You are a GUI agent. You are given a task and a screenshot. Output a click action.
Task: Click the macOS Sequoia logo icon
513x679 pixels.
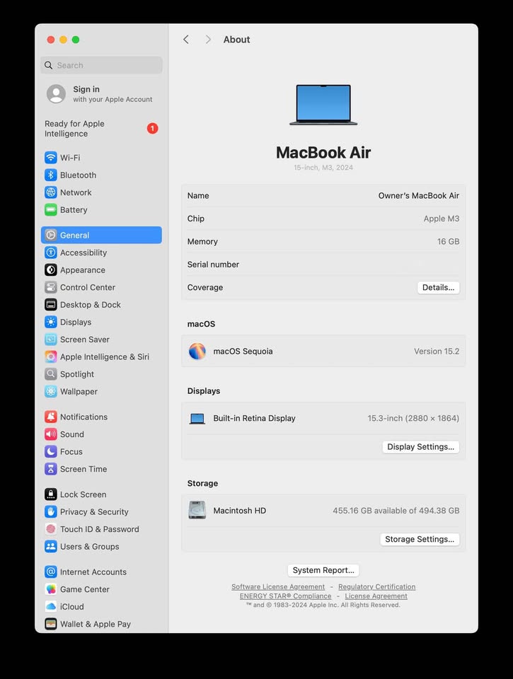point(197,352)
